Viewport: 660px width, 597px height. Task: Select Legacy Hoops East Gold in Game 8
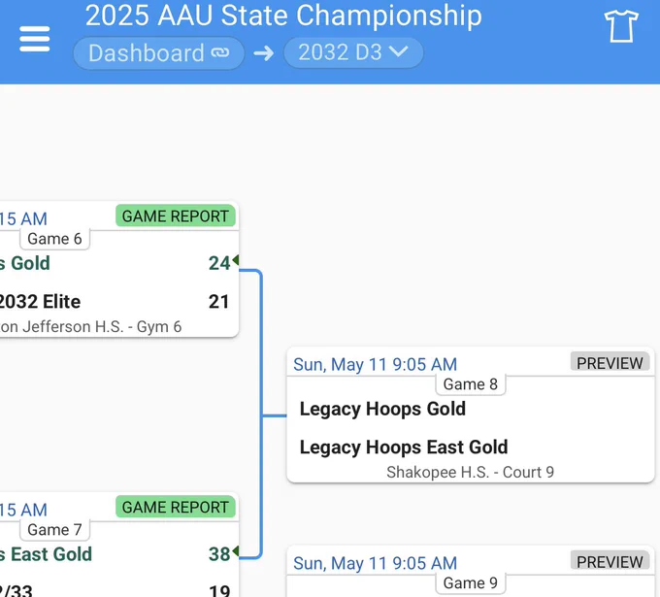click(x=403, y=448)
